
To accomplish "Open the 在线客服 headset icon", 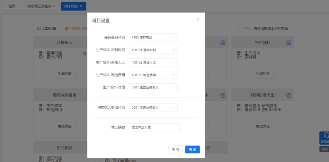I will point(326,135).
